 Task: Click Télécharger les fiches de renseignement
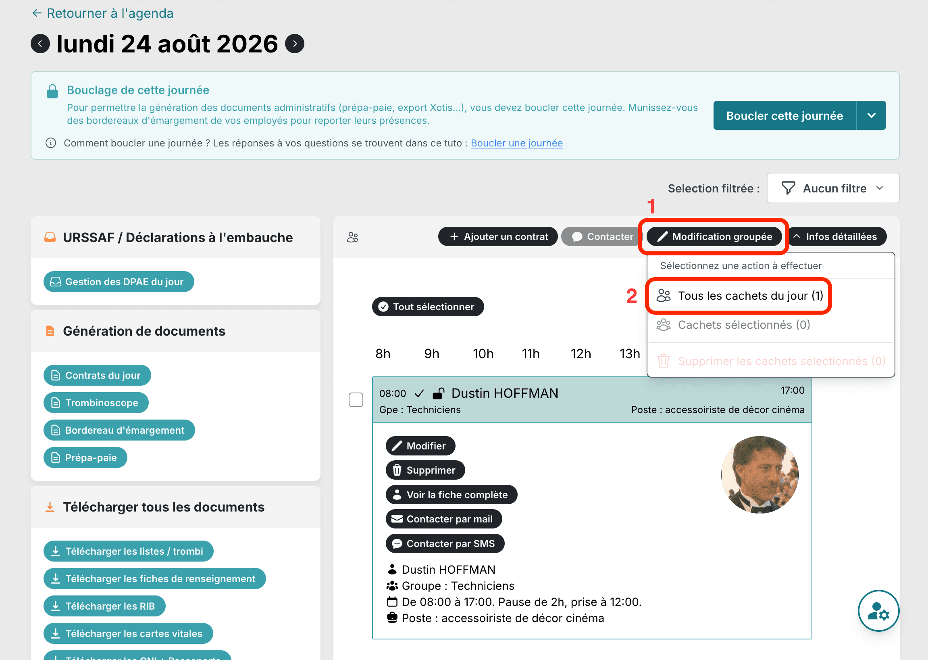[155, 579]
